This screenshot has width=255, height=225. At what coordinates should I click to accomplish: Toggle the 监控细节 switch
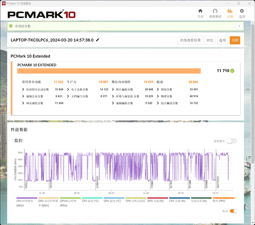232,141
